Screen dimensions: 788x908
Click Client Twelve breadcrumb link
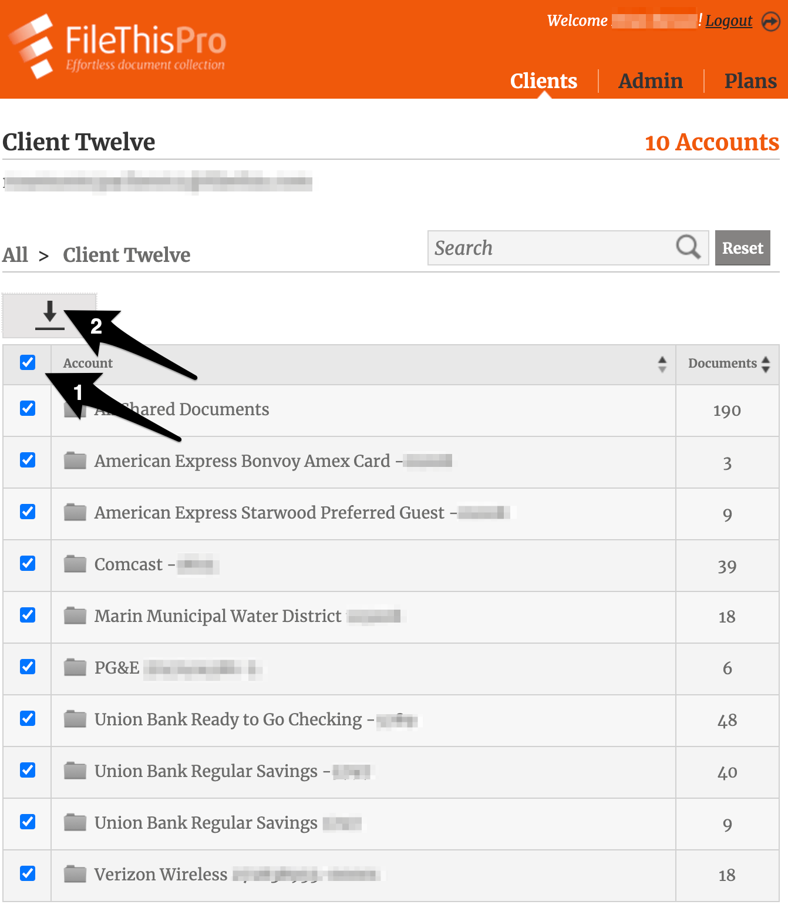[127, 255]
